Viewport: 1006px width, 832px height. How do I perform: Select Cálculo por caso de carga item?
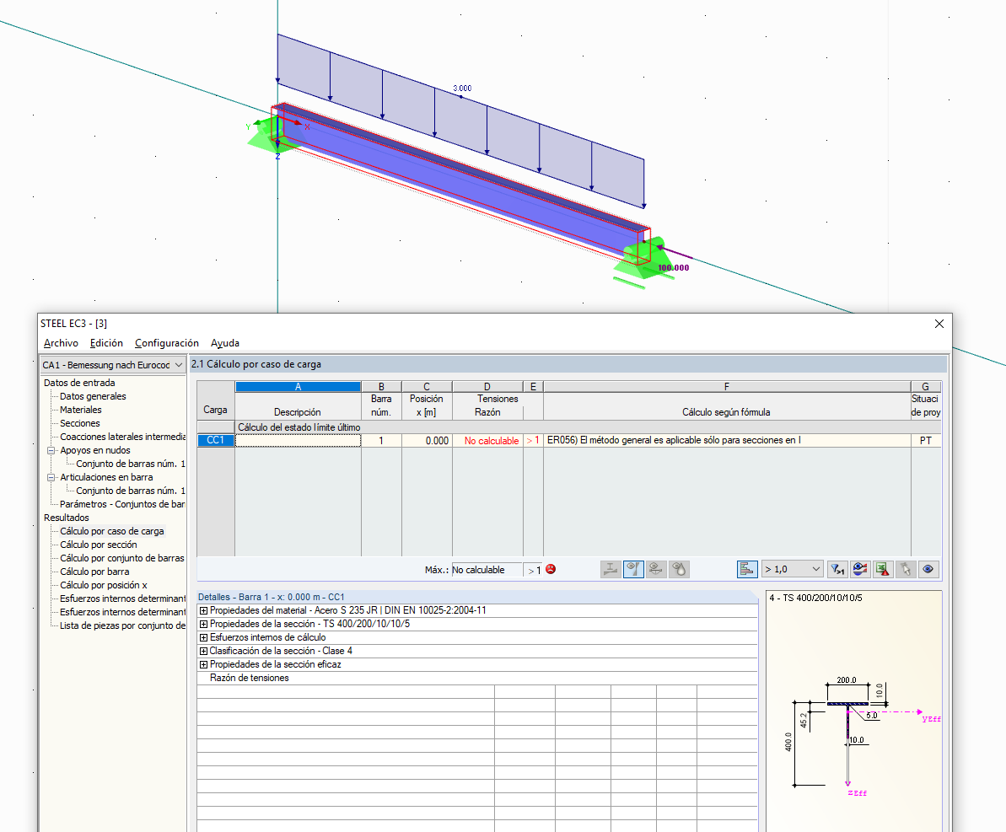[112, 531]
